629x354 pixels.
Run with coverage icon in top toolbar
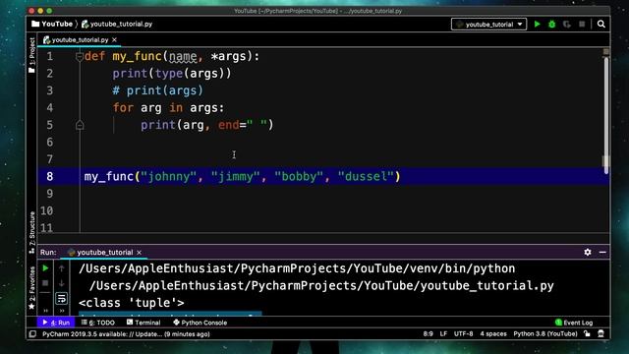tap(567, 24)
